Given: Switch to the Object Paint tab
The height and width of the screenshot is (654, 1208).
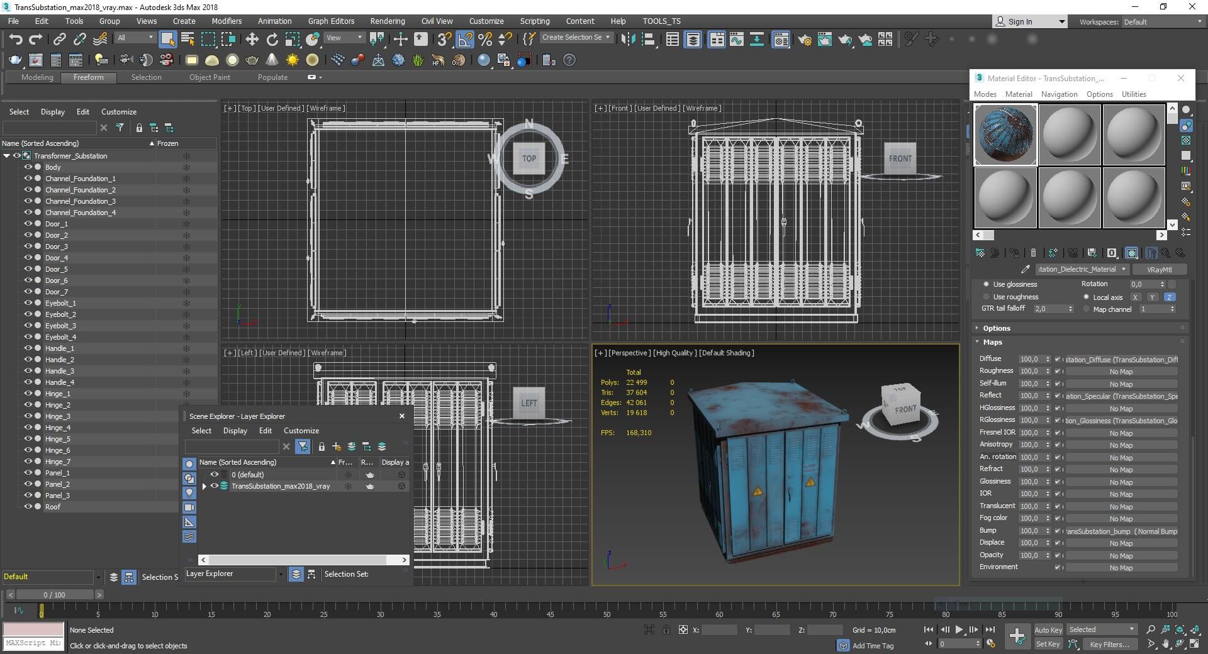Looking at the screenshot, I should (x=210, y=77).
